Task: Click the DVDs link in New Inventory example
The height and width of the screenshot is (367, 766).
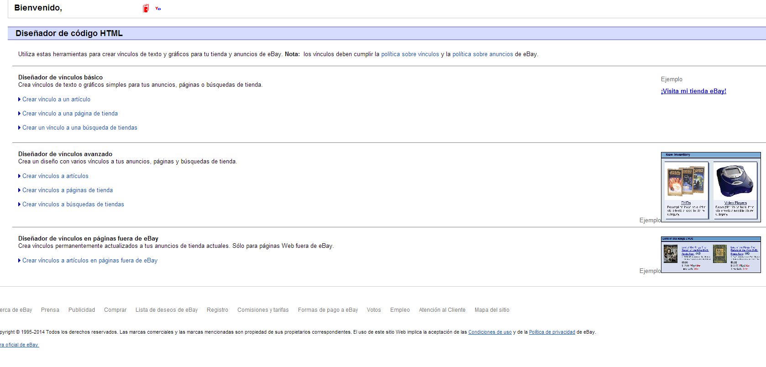Action: [x=686, y=203]
